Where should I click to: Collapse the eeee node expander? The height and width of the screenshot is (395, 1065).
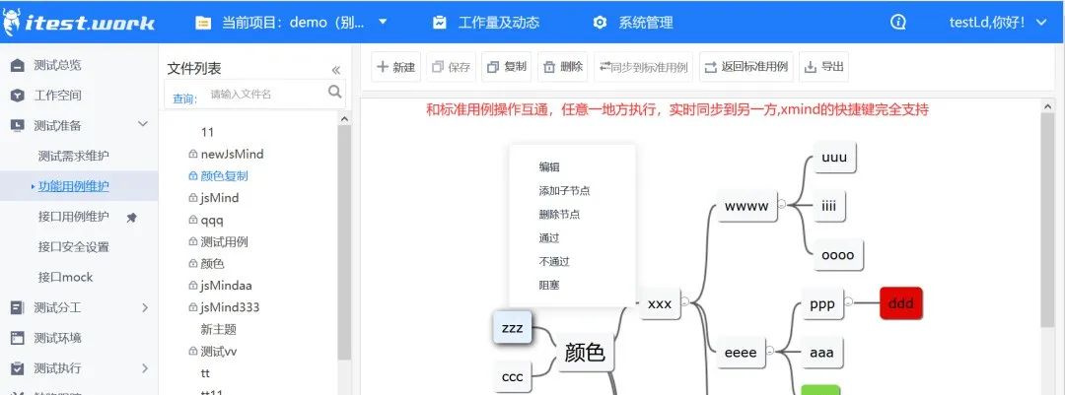(769, 351)
